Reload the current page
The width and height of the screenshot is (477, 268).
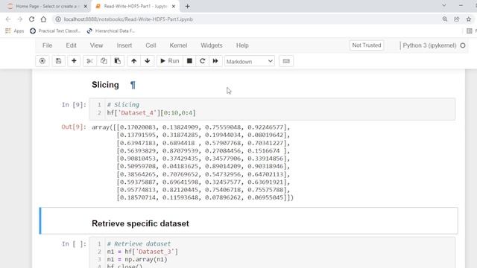(31, 19)
